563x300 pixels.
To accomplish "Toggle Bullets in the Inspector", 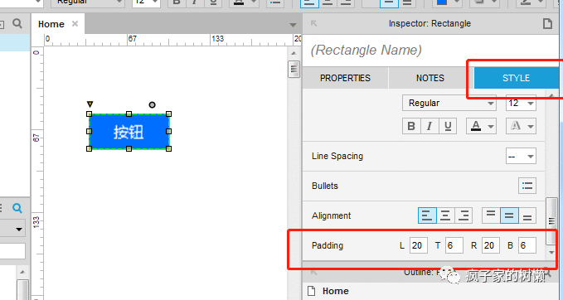I will coord(527,186).
